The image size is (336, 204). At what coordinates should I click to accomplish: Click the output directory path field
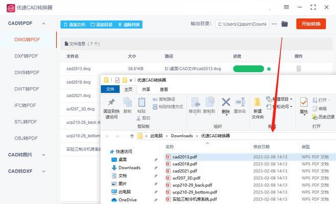242,24
